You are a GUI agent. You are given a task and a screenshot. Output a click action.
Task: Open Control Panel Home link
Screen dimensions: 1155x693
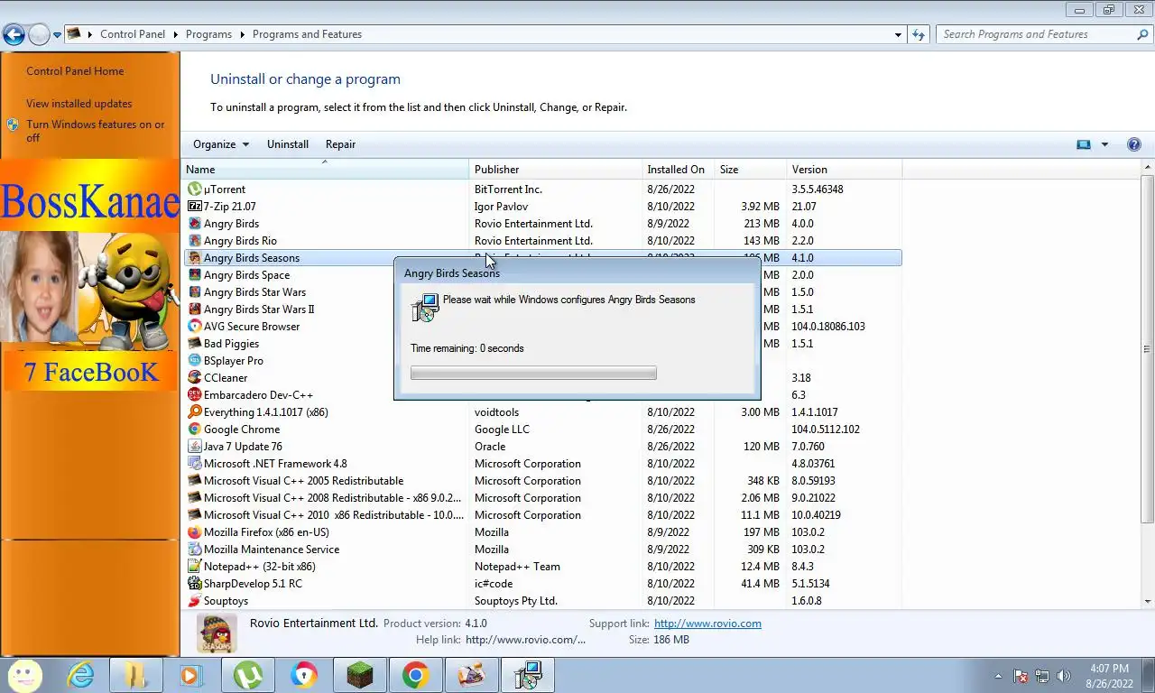pyautogui.click(x=75, y=71)
